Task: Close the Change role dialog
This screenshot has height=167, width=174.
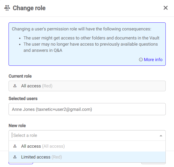Action: [x=166, y=8]
